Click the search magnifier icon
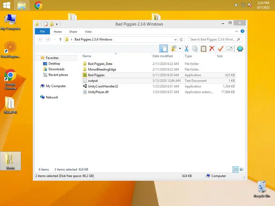This screenshot has height=206, width=275. pyautogui.click(x=238, y=39)
